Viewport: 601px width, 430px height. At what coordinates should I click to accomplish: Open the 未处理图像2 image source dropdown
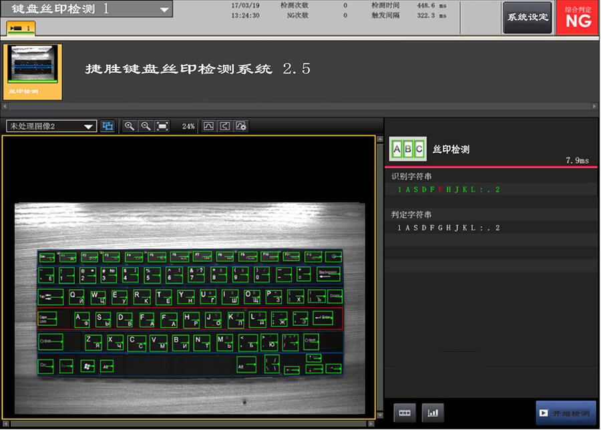coord(87,126)
